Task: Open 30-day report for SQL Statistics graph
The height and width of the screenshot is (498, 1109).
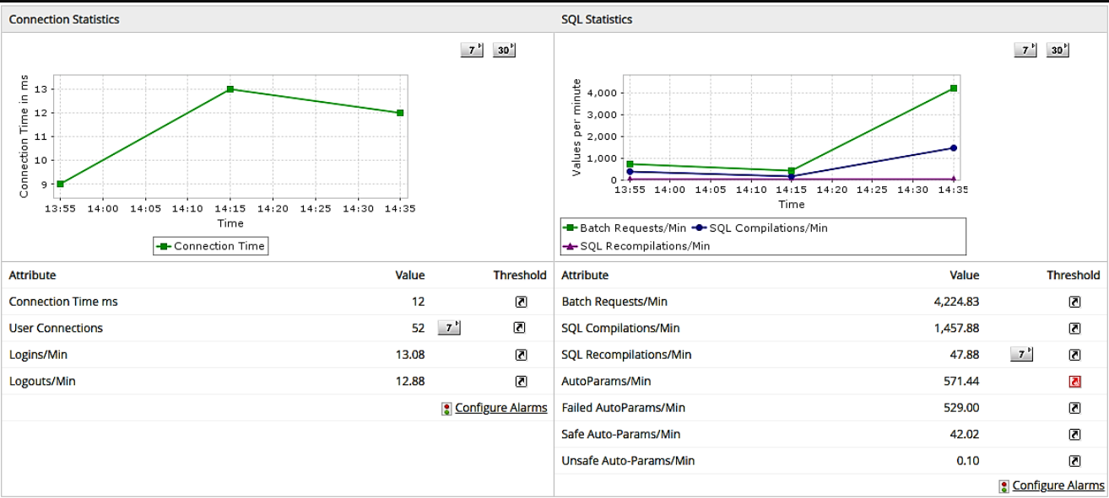Action: pyautogui.click(x=1057, y=51)
